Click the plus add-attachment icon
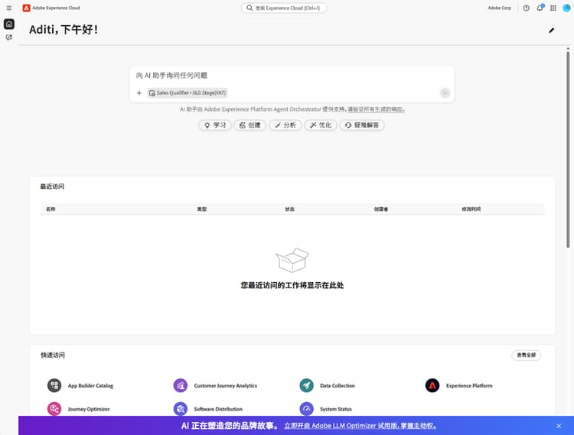The image size is (574, 435). (x=139, y=93)
